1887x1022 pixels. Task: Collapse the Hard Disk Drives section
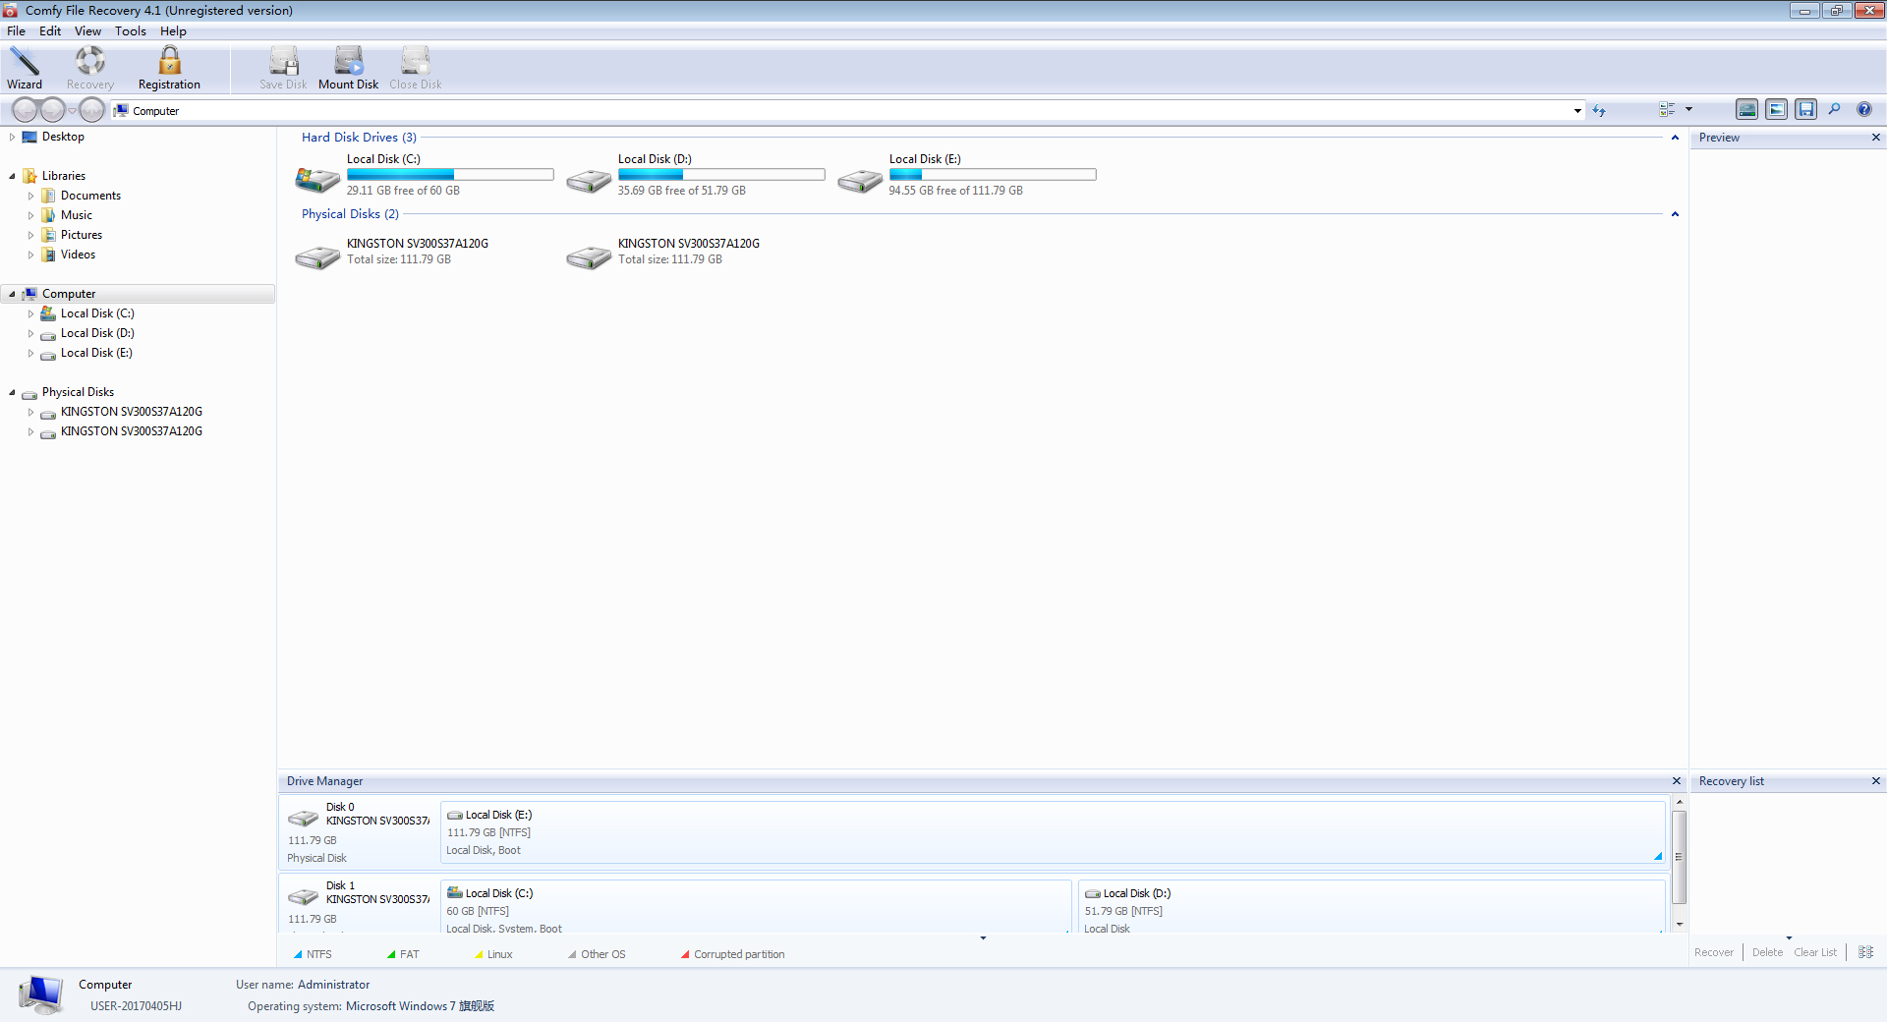[1675, 138]
